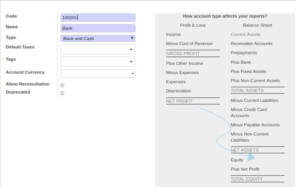296x187 pixels.
Task: Click the Income entry under Profit & Loss
Action: [173, 34]
